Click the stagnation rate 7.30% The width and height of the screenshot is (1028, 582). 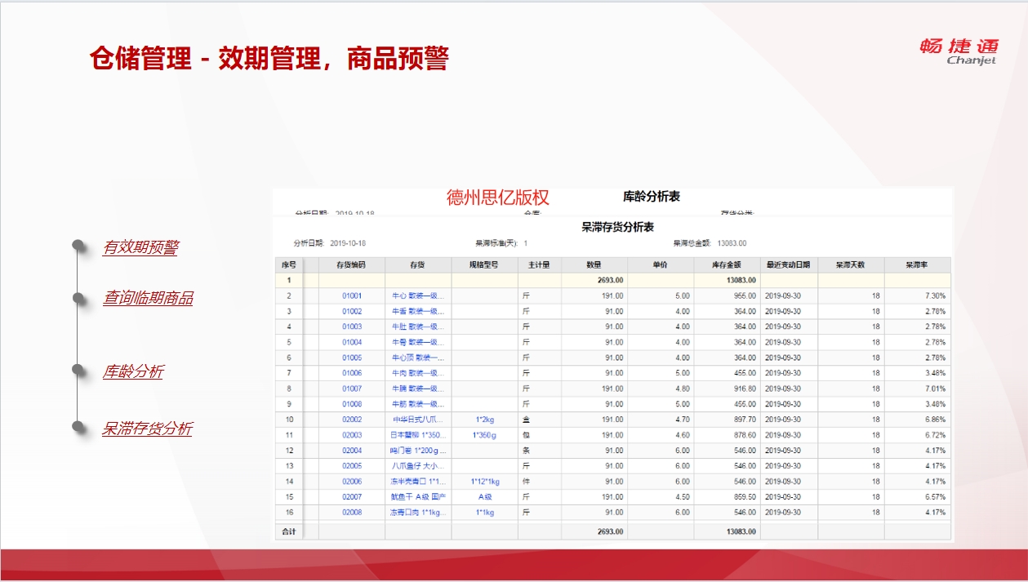[936, 295]
